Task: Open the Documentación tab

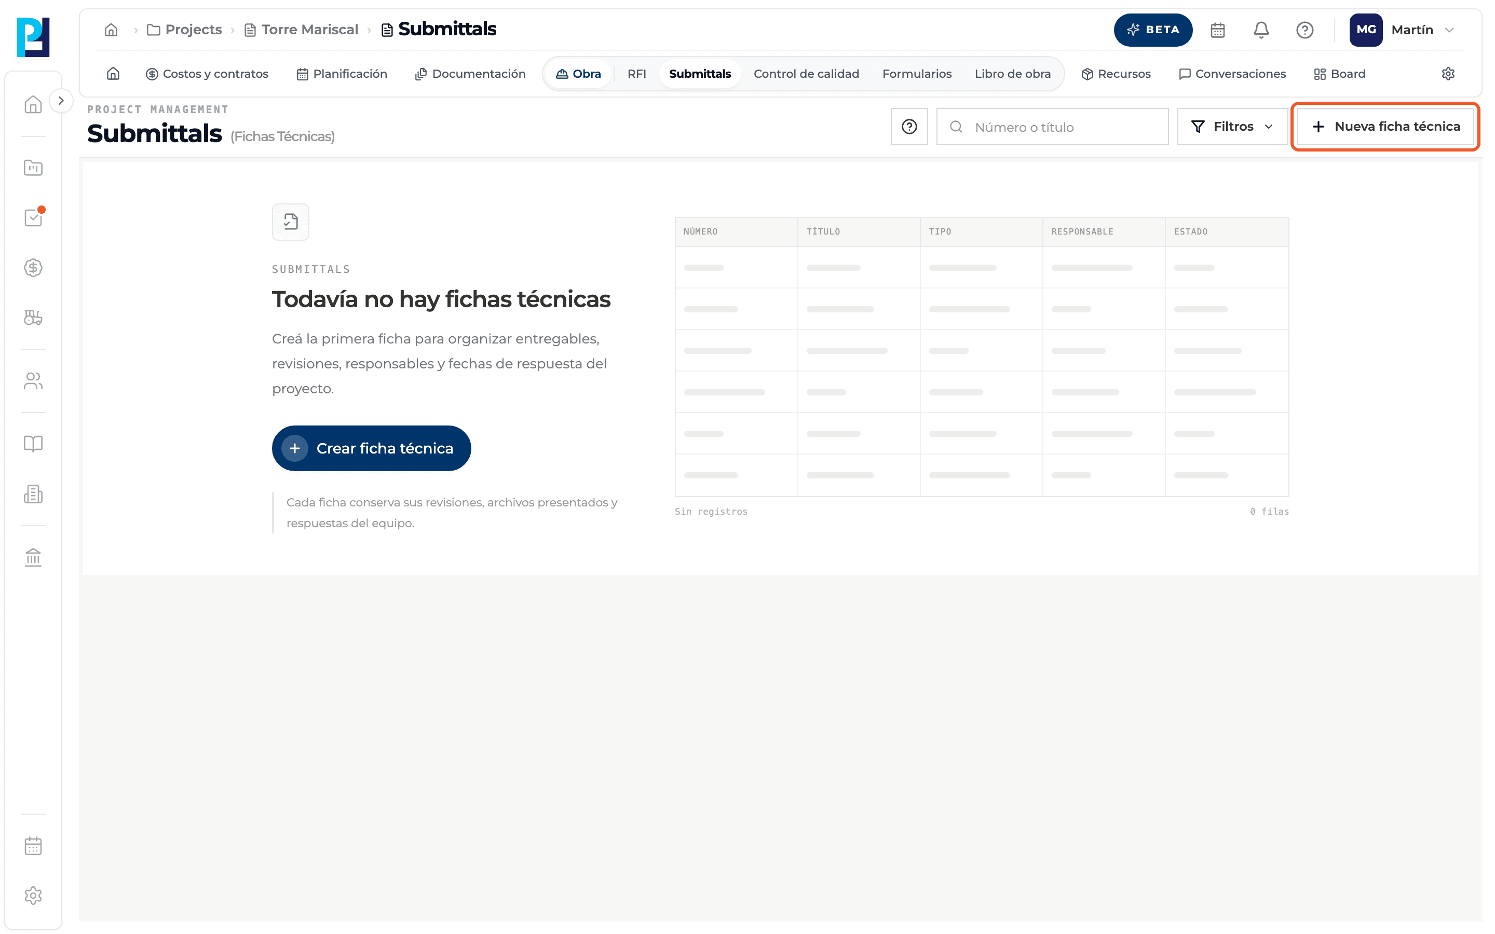Action: pyautogui.click(x=470, y=74)
